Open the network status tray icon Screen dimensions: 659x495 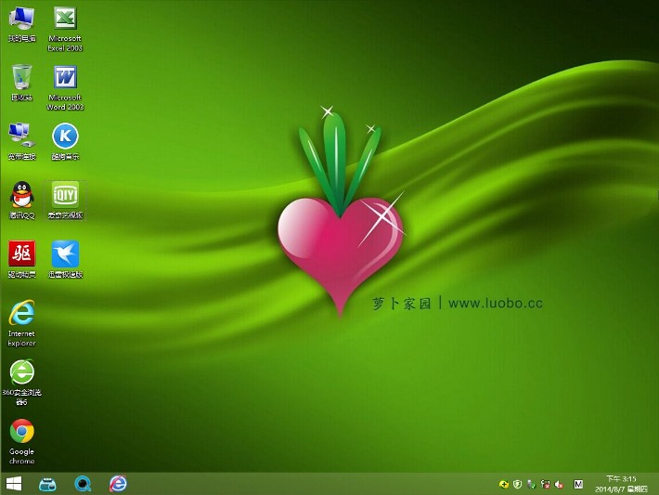point(545,485)
